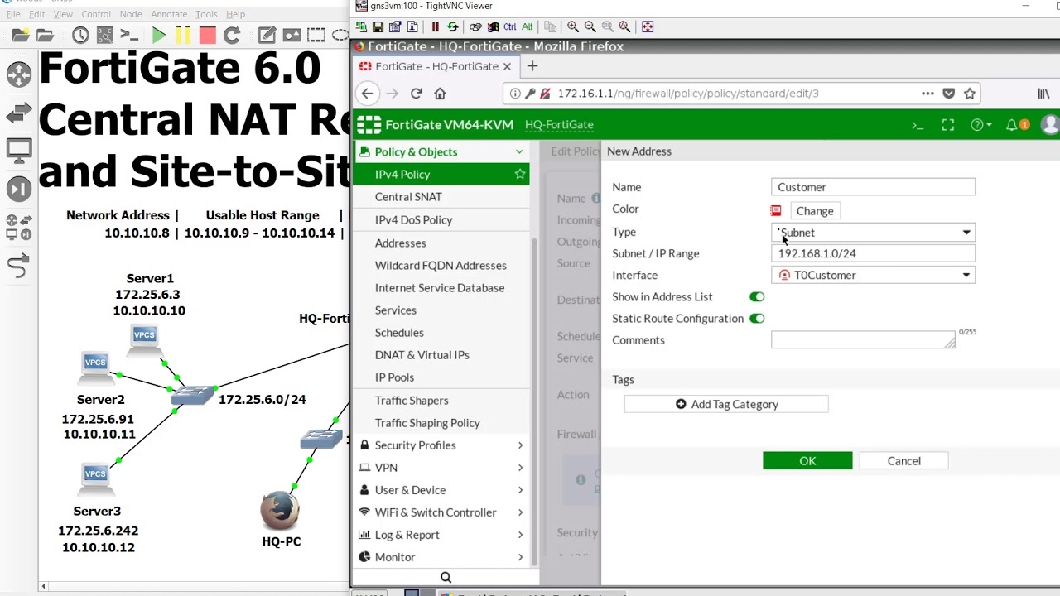The image size is (1060, 596).
Task: Click Add Tag Category button
Action: tap(726, 404)
